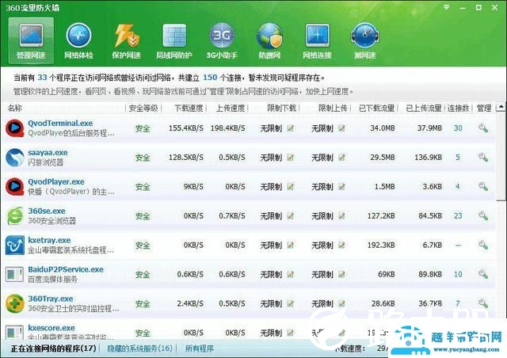The image size is (507, 358).
Task: Sort by 限制下载 column header
Action: pos(282,108)
